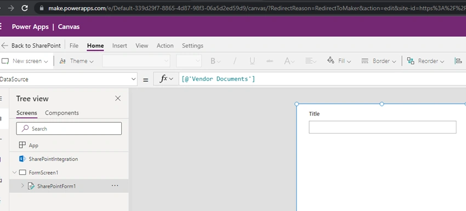
Task: Open the Action tab
Action: pos(165,46)
